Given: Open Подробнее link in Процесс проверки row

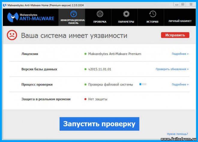Looking at the screenshot, I should tap(180, 84).
